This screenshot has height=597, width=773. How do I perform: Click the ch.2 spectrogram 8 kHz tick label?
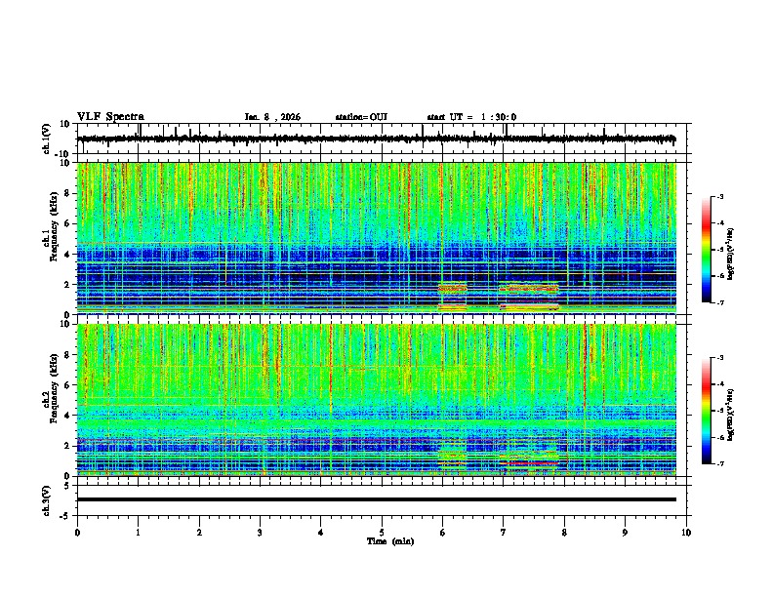point(68,355)
